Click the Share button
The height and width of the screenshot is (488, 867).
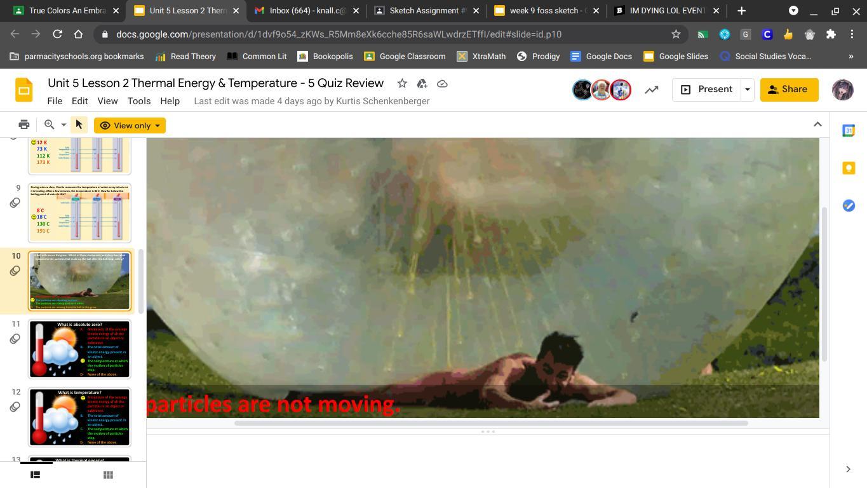click(x=788, y=90)
